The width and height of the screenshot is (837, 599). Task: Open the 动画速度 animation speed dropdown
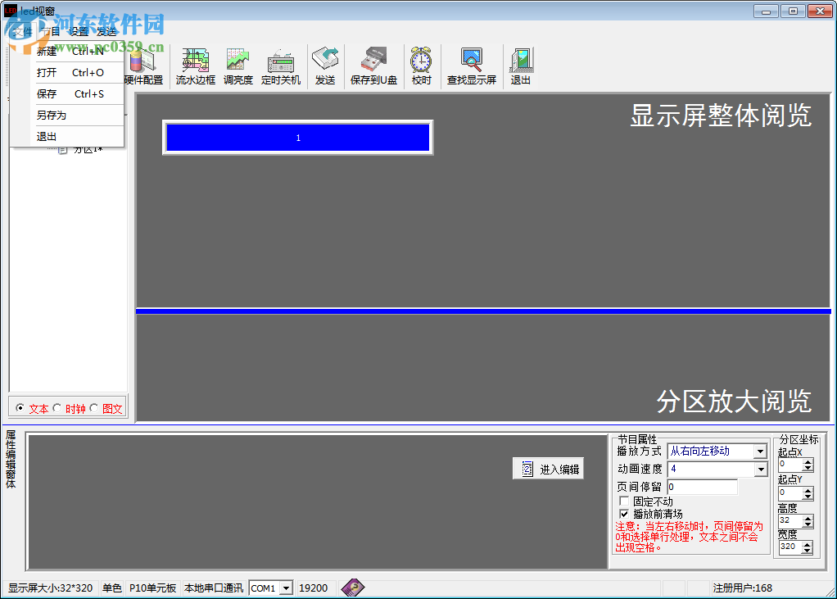pos(760,469)
